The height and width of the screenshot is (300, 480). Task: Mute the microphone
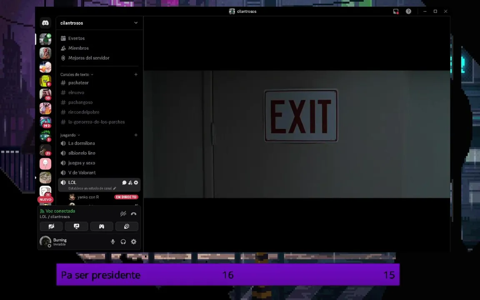pyautogui.click(x=112, y=242)
